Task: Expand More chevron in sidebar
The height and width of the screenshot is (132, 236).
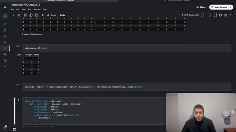Action: (5, 67)
